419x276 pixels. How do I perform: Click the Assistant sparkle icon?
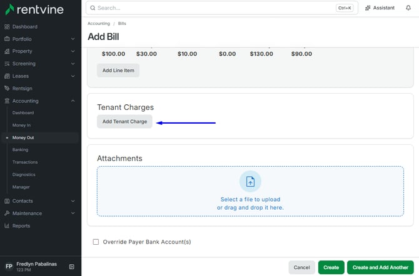coord(368,8)
